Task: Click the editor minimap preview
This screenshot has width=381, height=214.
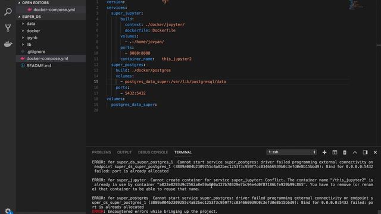Action: click(355, 5)
